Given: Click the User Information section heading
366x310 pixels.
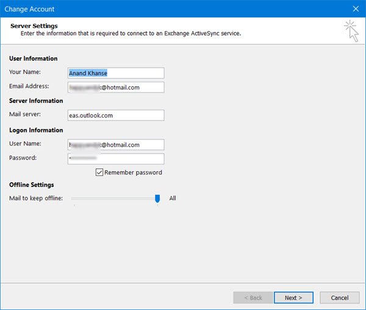Looking at the screenshot, I should (34, 58).
